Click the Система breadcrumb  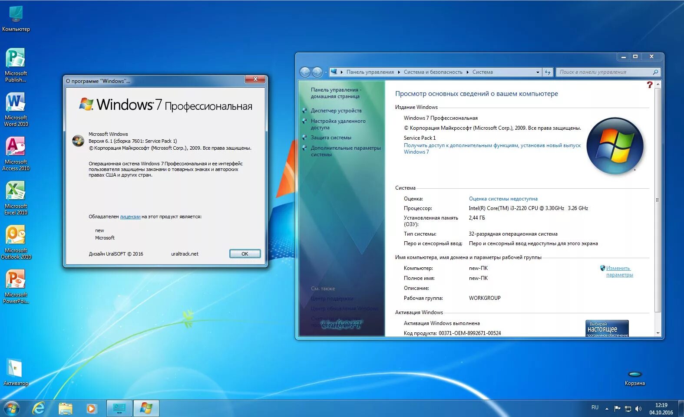[482, 72]
